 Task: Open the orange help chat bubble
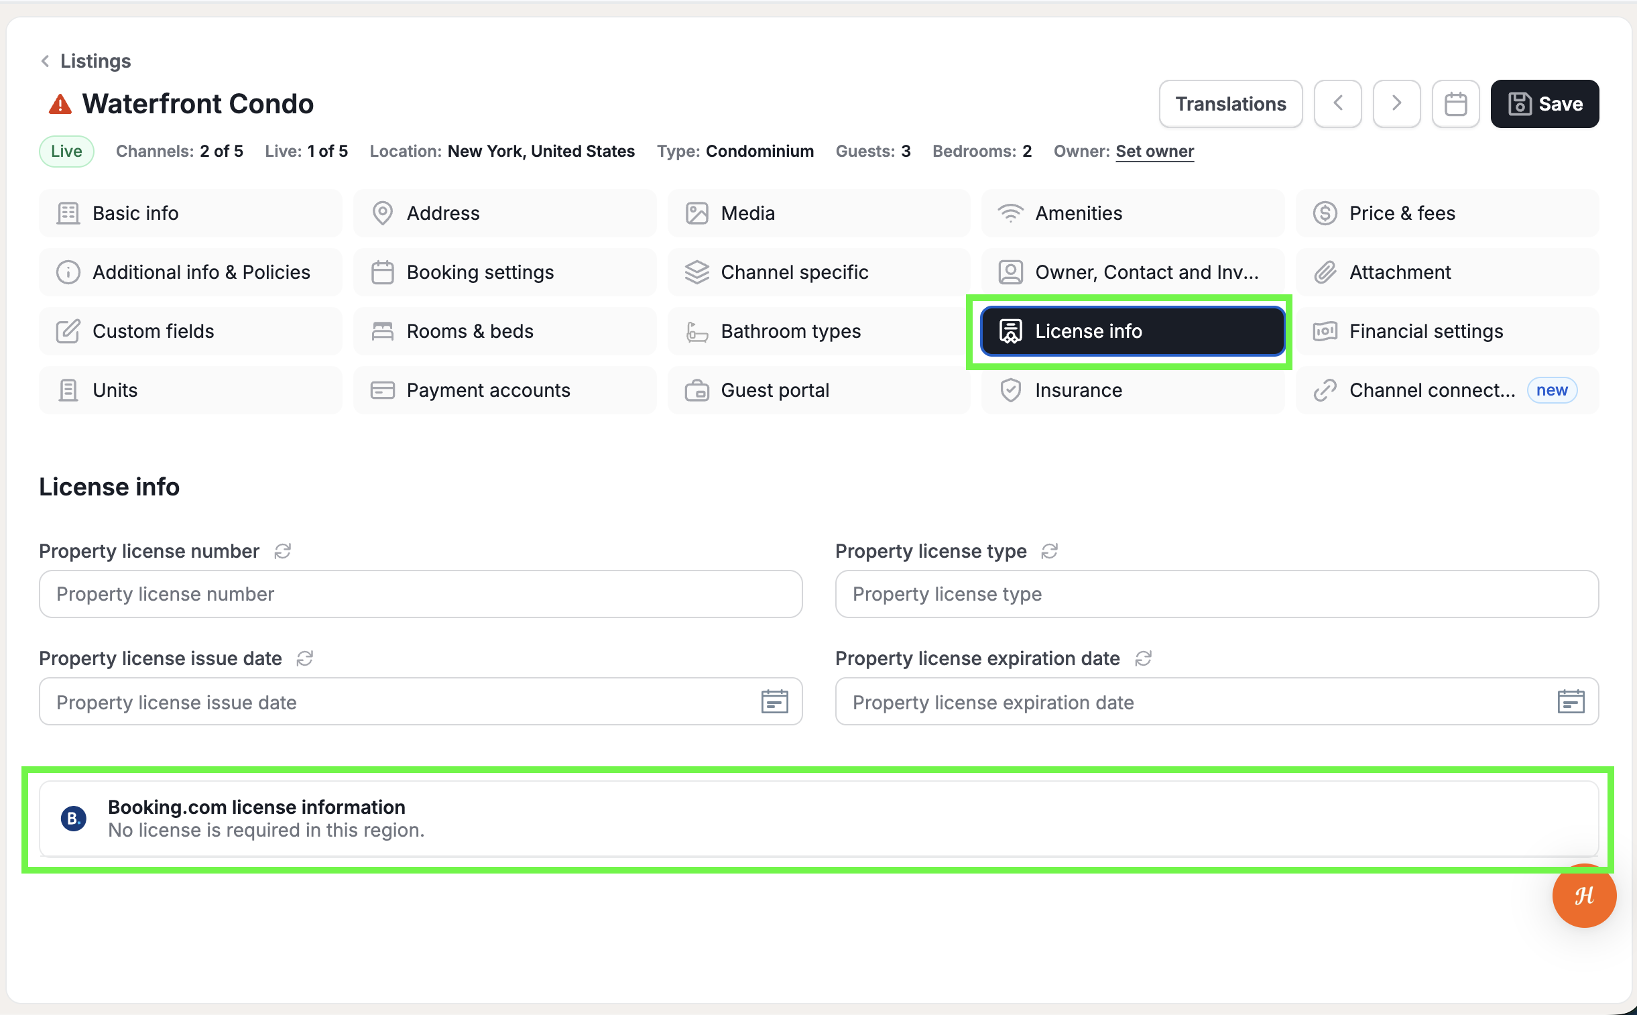[x=1583, y=896]
